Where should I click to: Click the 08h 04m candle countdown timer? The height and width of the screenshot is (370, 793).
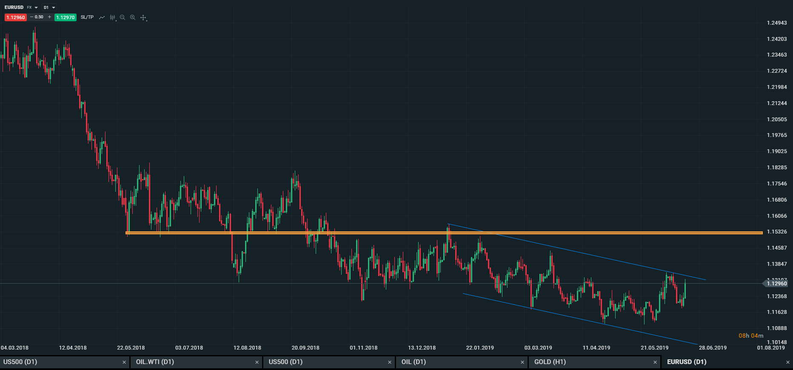(751, 336)
